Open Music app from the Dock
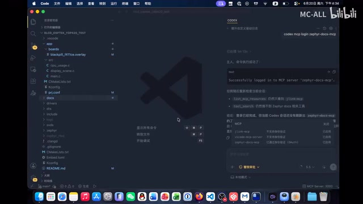 [x=85, y=197]
